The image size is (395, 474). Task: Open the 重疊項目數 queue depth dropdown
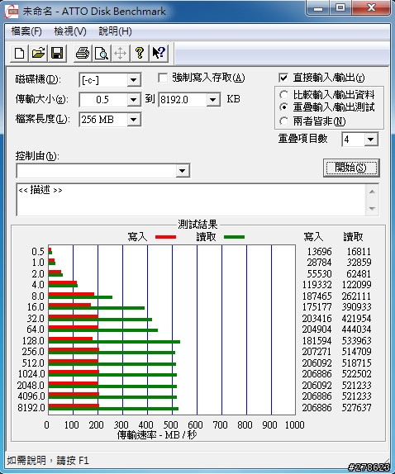[x=371, y=140]
